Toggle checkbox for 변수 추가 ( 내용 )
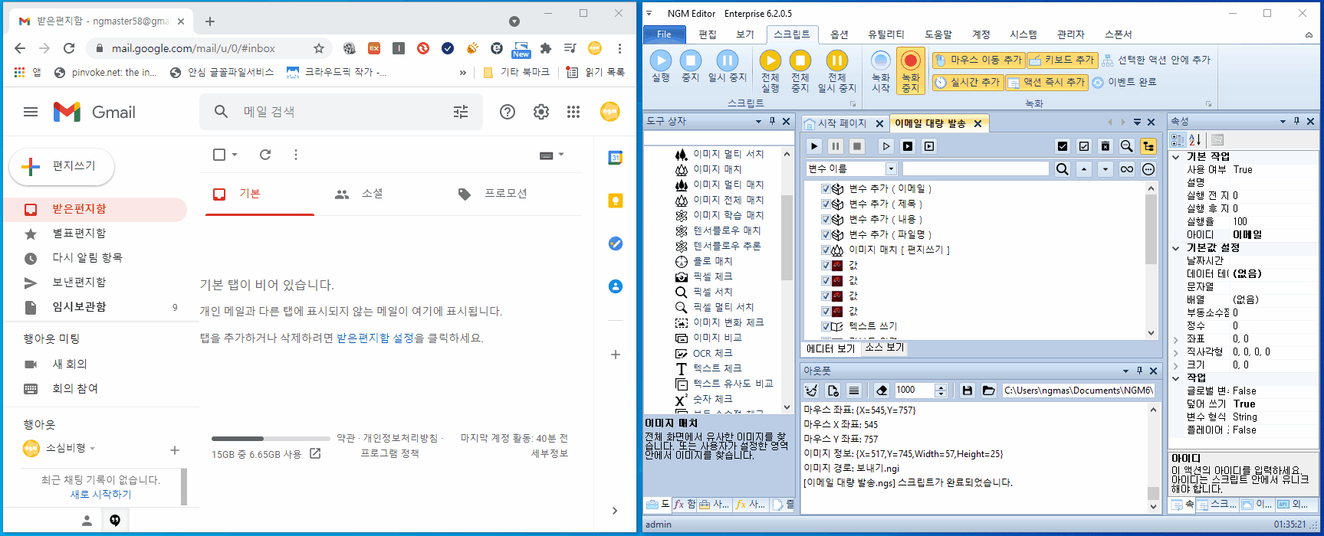This screenshot has width=1324, height=536. pos(826,219)
